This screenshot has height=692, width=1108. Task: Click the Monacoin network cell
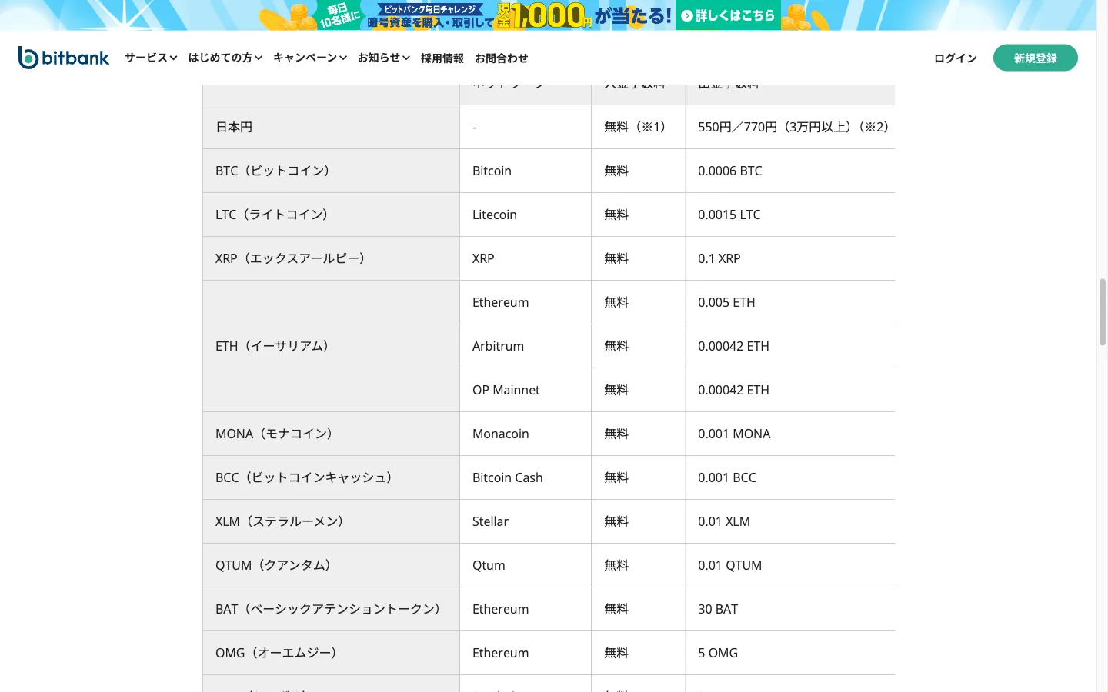tap(526, 434)
